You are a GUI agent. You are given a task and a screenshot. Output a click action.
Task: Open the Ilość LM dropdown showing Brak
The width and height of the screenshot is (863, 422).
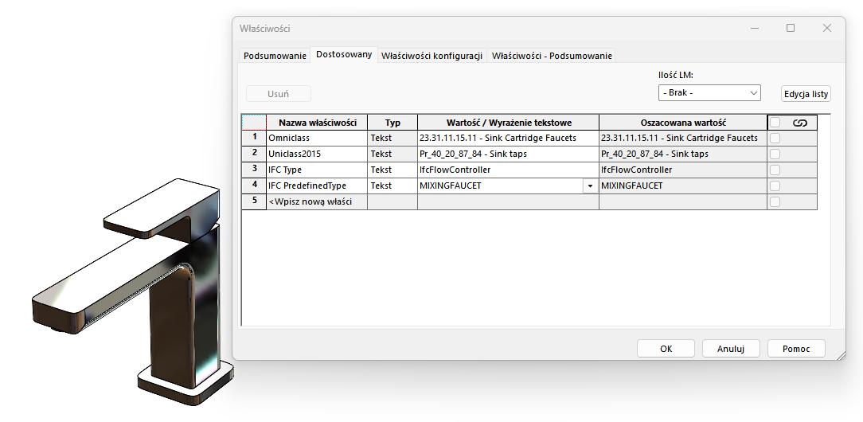click(x=709, y=93)
